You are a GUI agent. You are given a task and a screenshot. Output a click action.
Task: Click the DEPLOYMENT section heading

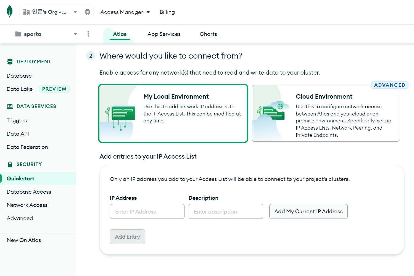(34, 62)
